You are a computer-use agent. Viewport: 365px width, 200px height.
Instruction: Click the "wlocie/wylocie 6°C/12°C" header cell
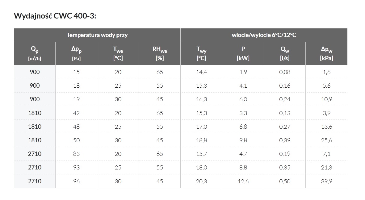pos(264,35)
